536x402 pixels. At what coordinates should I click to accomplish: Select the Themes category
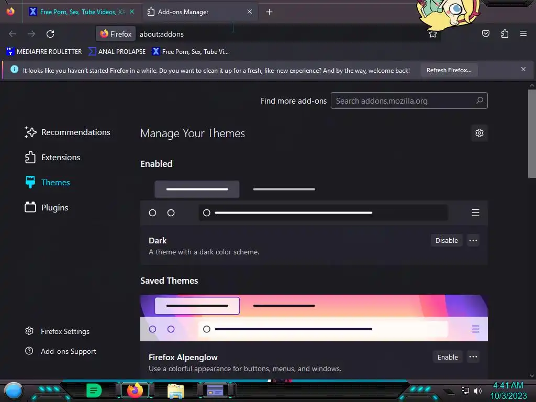pyautogui.click(x=47, y=182)
